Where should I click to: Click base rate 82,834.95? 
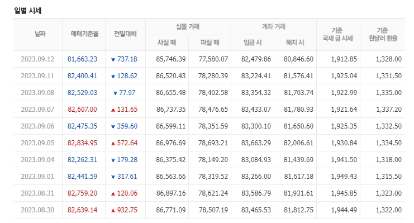(82, 143)
